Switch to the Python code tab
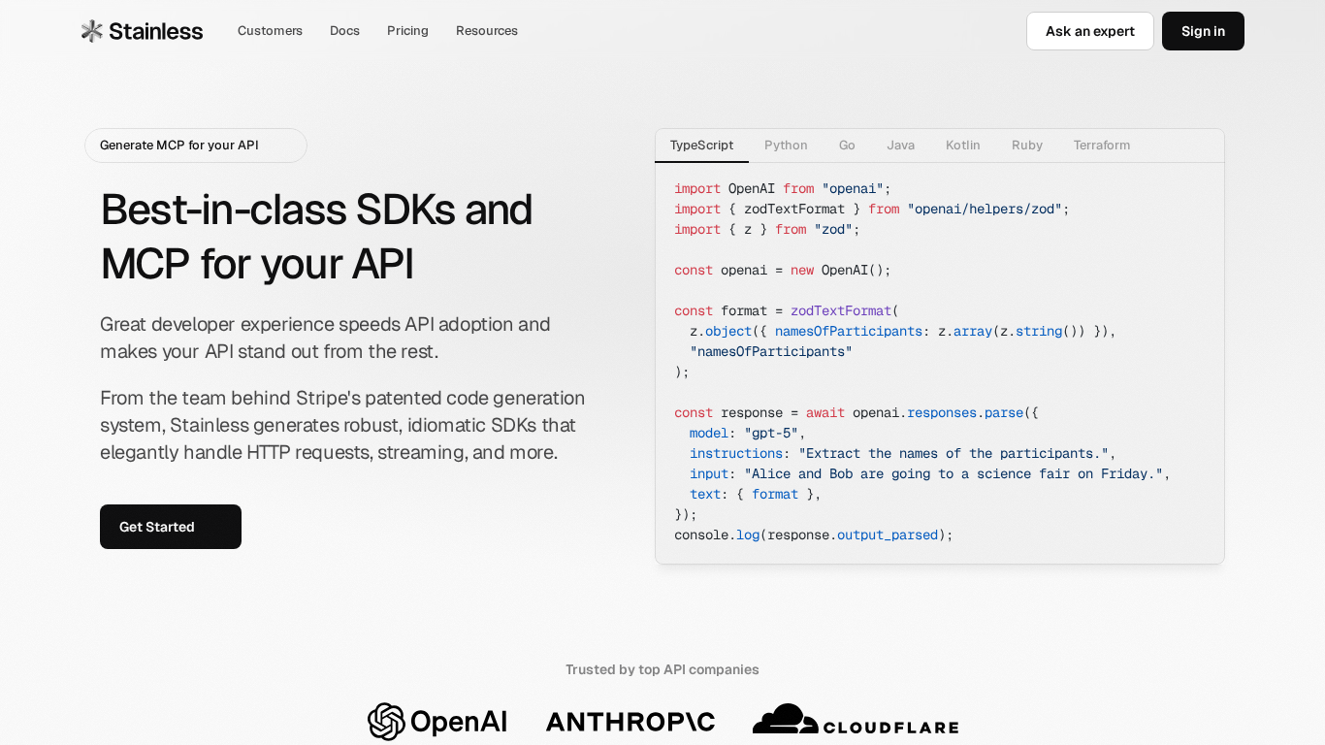Viewport: 1325px width, 745px height. coord(786,146)
